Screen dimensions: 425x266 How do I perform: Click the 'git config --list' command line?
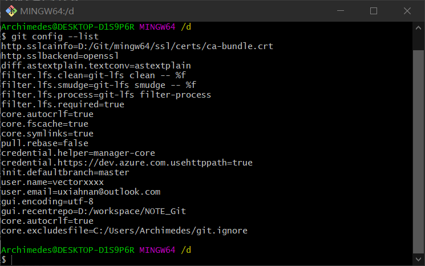pos(50,37)
